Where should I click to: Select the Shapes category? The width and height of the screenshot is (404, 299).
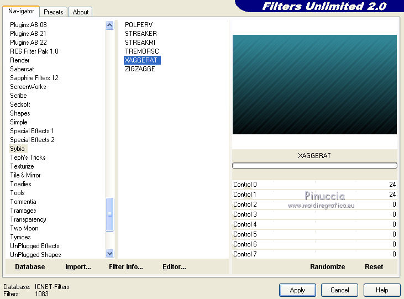coord(20,113)
